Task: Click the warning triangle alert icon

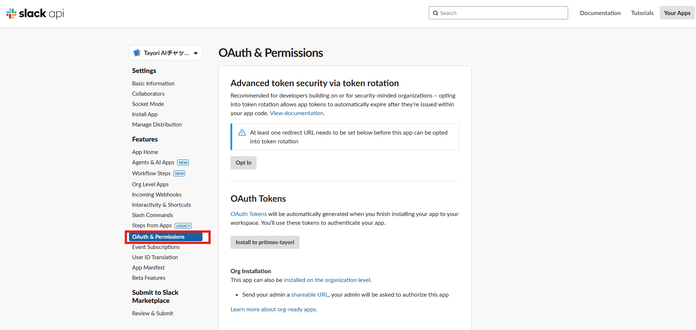Action: pyautogui.click(x=242, y=133)
